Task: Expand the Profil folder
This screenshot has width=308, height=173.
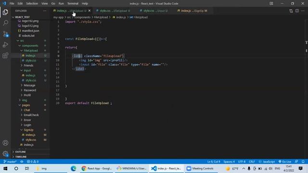Action: (27, 95)
